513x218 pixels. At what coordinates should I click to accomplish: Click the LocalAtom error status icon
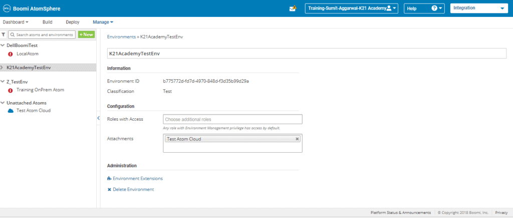[10, 54]
